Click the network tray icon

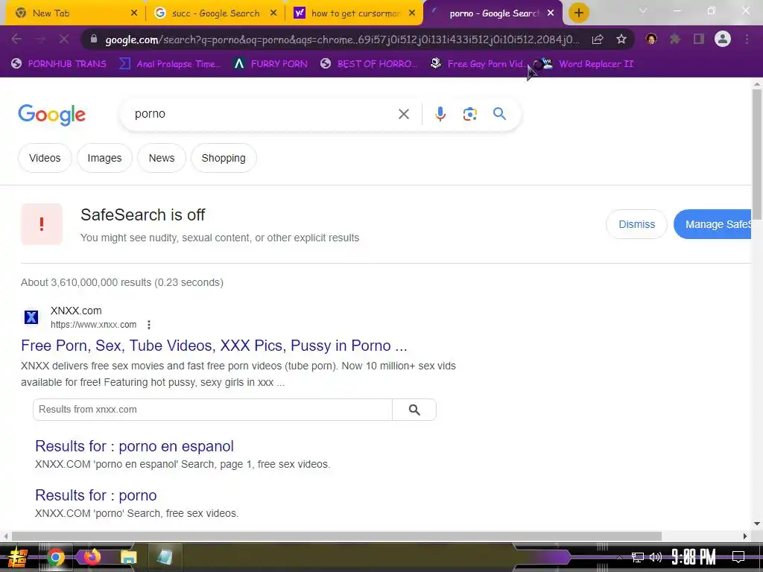pyautogui.click(x=638, y=557)
